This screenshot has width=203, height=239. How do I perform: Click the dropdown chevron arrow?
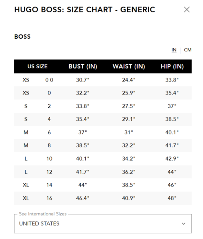tap(184, 224)
